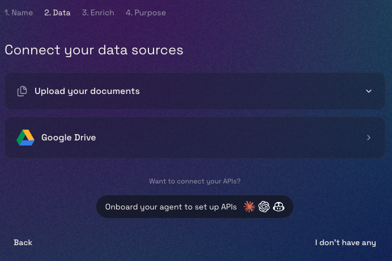Go to step 1. Name
Viewport: 392px width, 261px height.
19,12
